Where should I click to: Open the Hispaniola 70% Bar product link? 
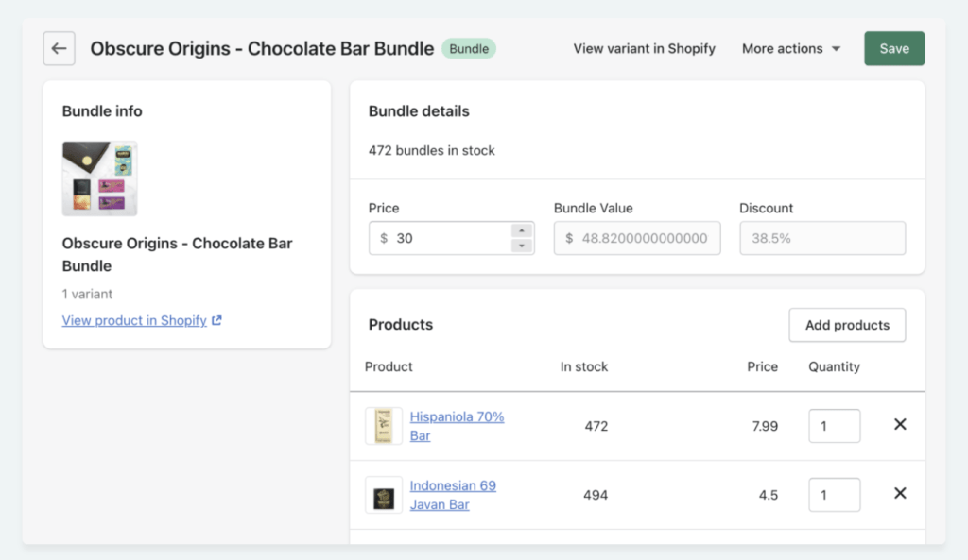[457, 424]
